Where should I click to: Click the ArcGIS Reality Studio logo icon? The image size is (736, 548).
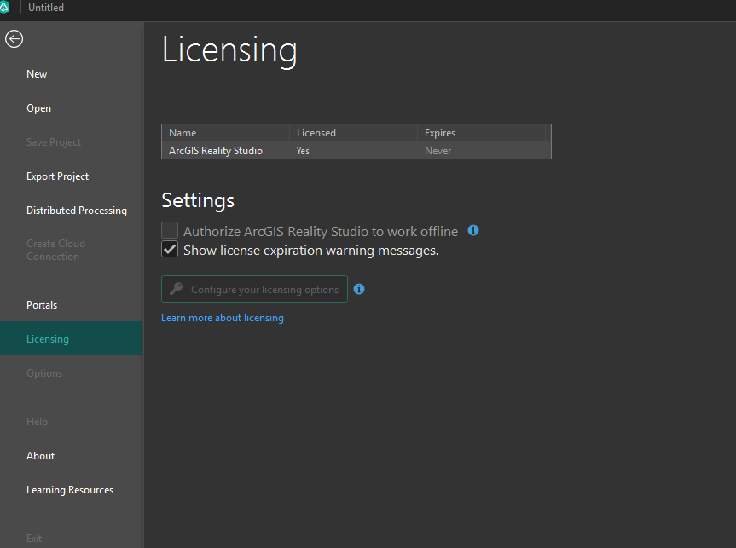pos(5,8)
